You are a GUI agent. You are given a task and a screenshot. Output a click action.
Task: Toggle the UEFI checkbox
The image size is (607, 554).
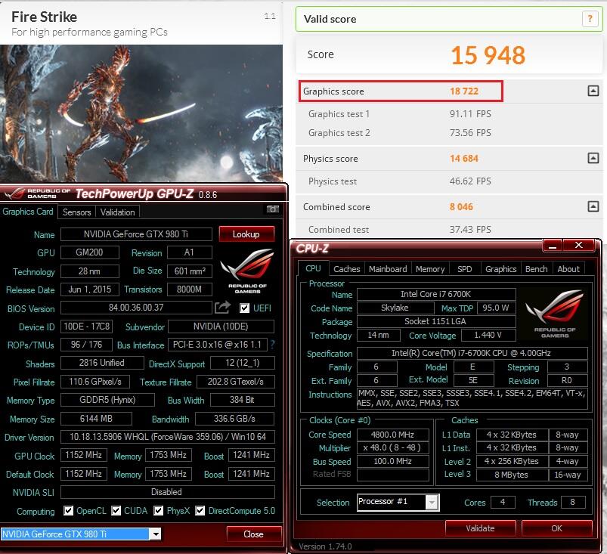tap(244, 308)
